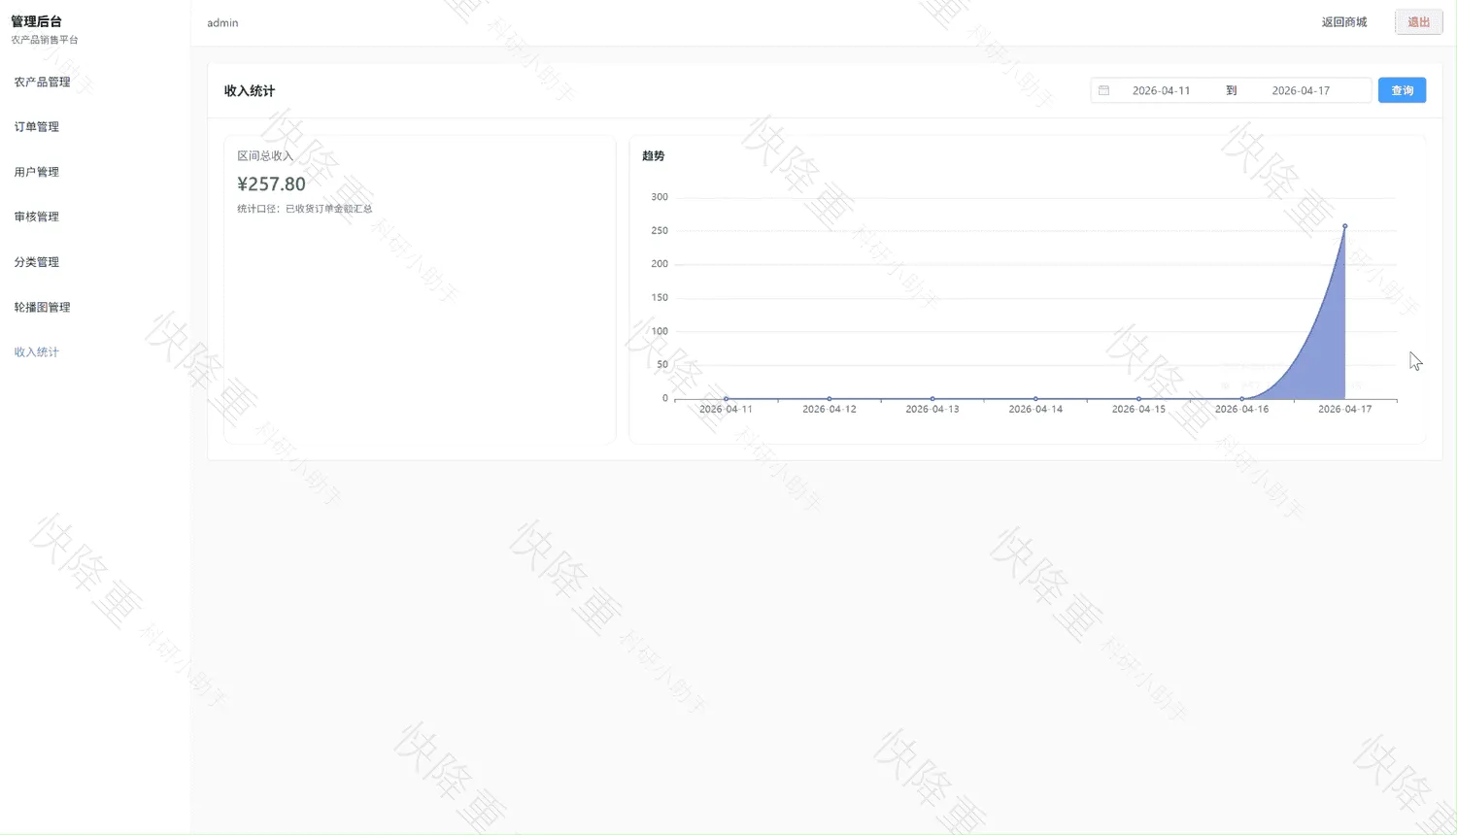The width and height of the screenshot is (1457, 835).
Task: Open 轮播图管理 page
Action: [42, 307]
